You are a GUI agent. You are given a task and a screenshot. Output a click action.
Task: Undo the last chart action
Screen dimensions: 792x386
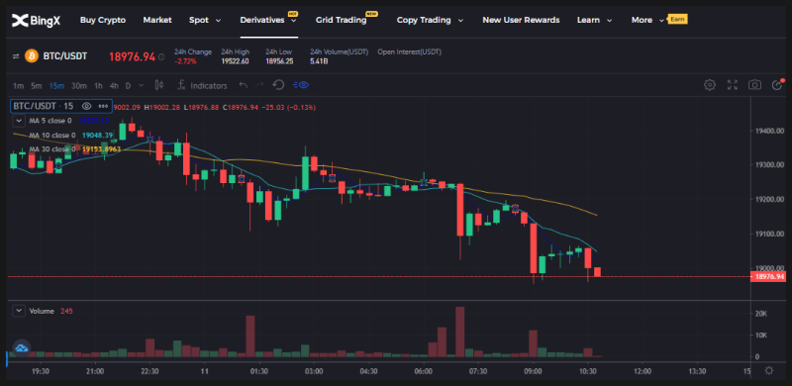(x=243, y=85)
